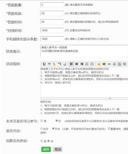Select 是 for 未关注是否可以参与

click(42, 121)
